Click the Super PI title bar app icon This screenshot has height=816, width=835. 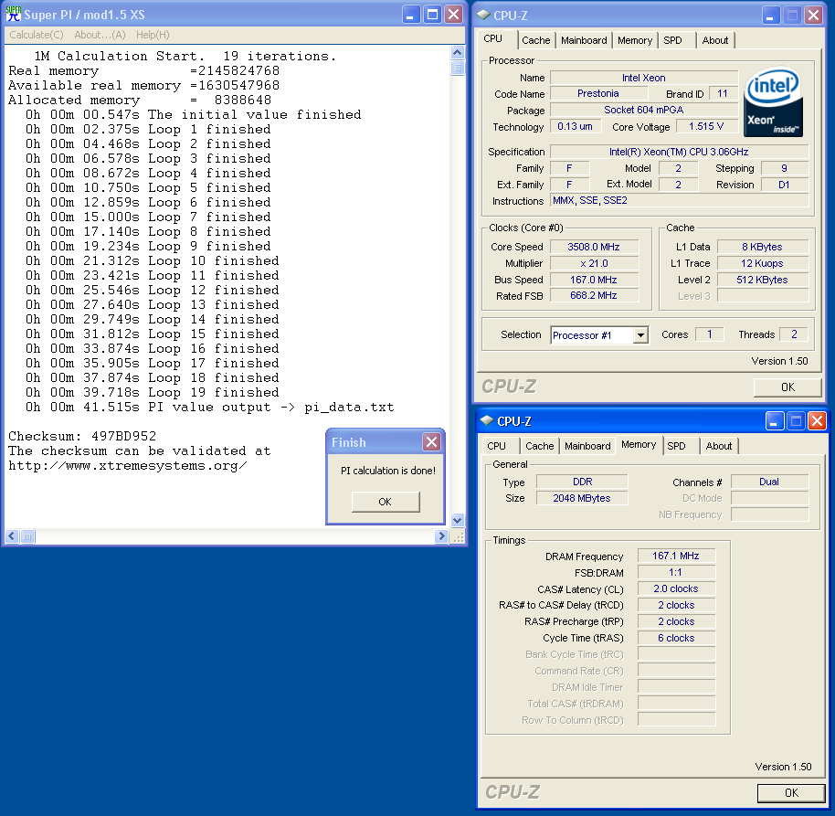tap(14, 14)
